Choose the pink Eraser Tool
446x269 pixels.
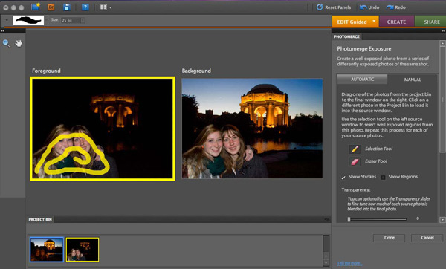point(355,161)
